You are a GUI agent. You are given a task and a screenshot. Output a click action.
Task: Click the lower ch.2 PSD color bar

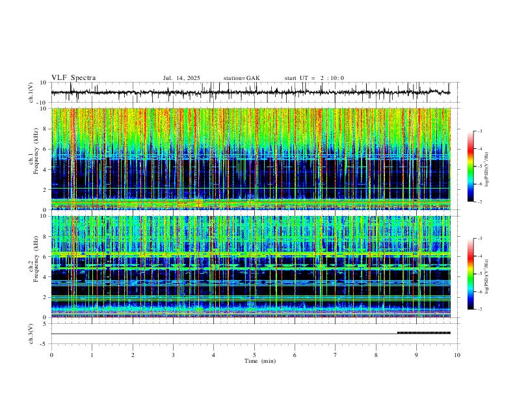click(x=471, y=274)
